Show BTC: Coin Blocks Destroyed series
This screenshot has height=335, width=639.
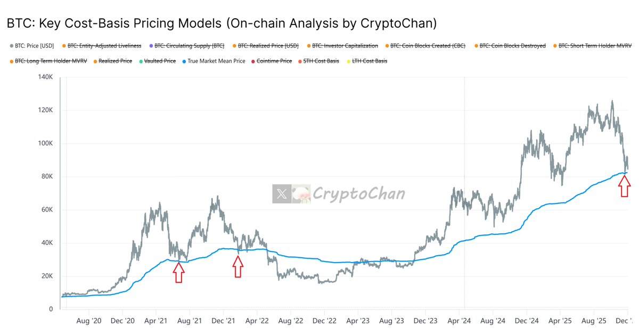point(512,46)
